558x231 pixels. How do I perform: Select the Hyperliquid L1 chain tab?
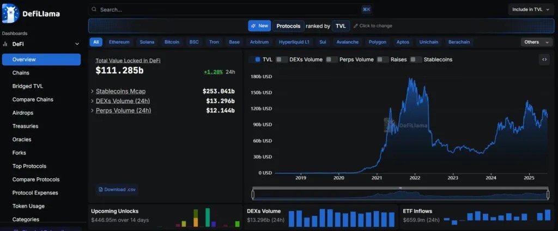coord(294,42)
